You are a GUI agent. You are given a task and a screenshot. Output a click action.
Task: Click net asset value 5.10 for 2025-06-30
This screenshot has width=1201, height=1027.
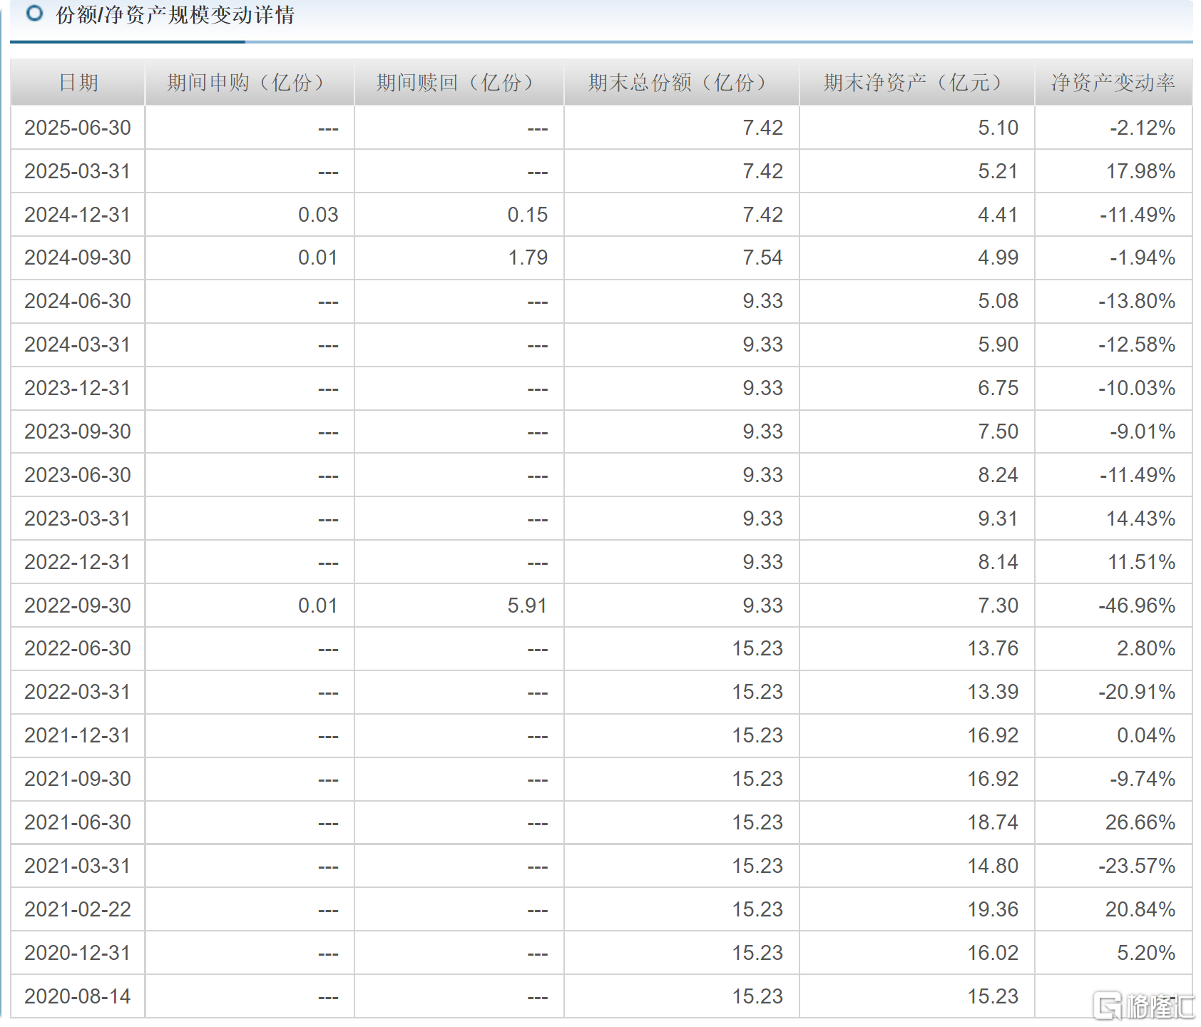(x=998, y=128)
